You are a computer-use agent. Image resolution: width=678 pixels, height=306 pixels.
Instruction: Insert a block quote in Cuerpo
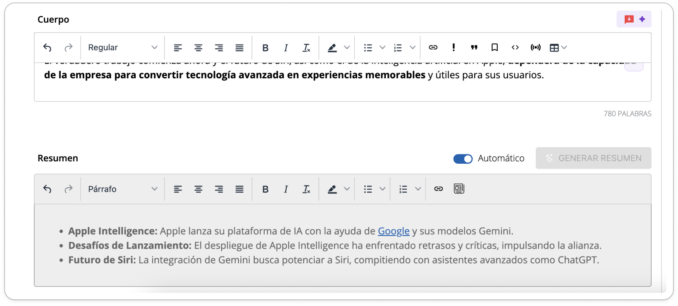474,47
